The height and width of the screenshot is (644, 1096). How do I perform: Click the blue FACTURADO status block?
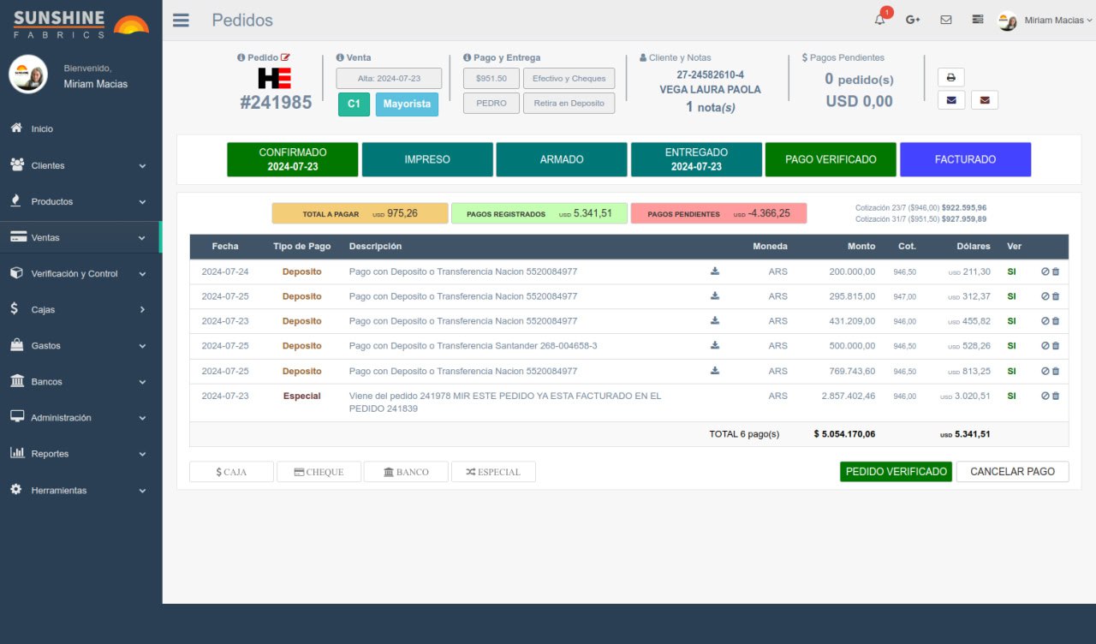click(965, 159)
